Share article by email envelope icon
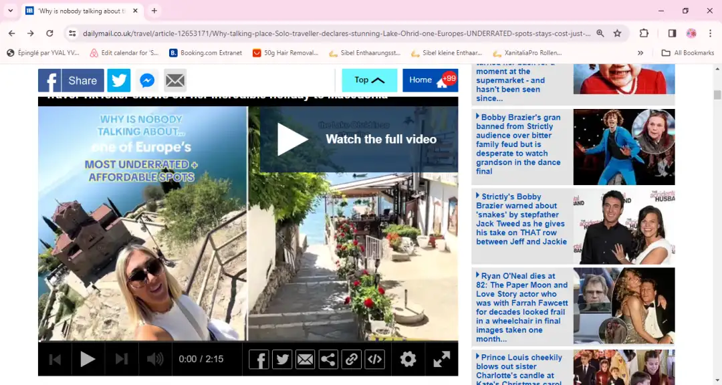The width and height of the screenshot is (722, 385). 175,80
